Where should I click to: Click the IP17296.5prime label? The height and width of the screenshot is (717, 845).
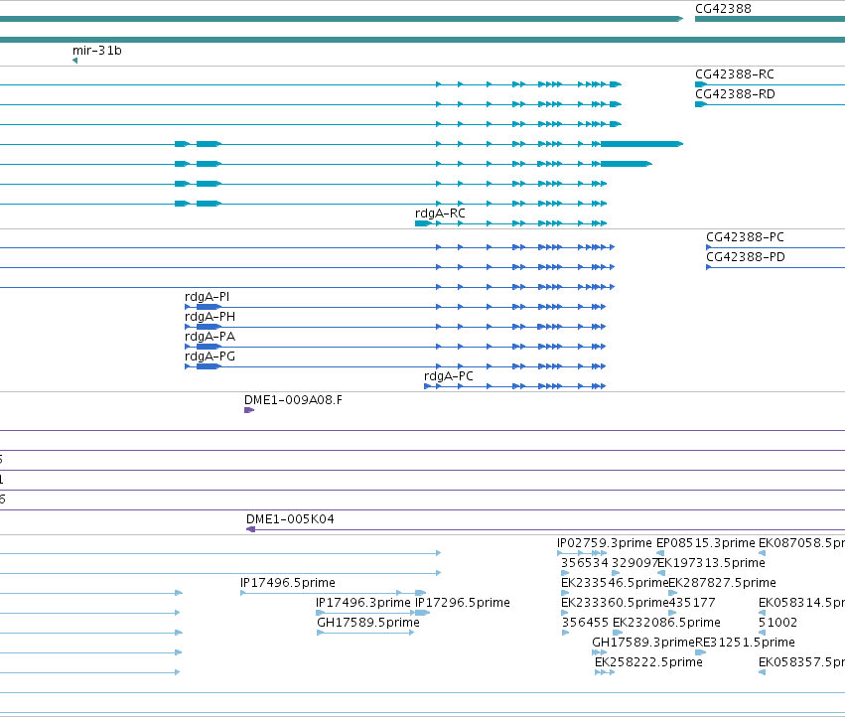(x=463, y=603)
